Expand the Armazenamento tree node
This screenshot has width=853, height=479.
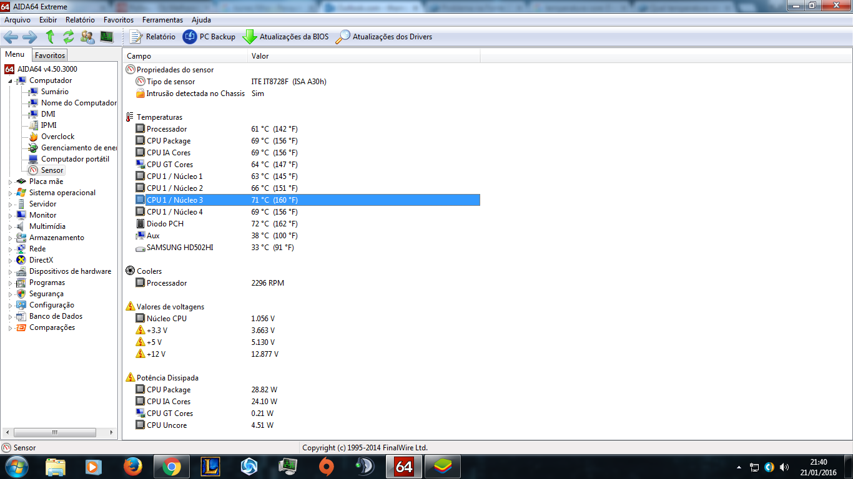point(10,238)
